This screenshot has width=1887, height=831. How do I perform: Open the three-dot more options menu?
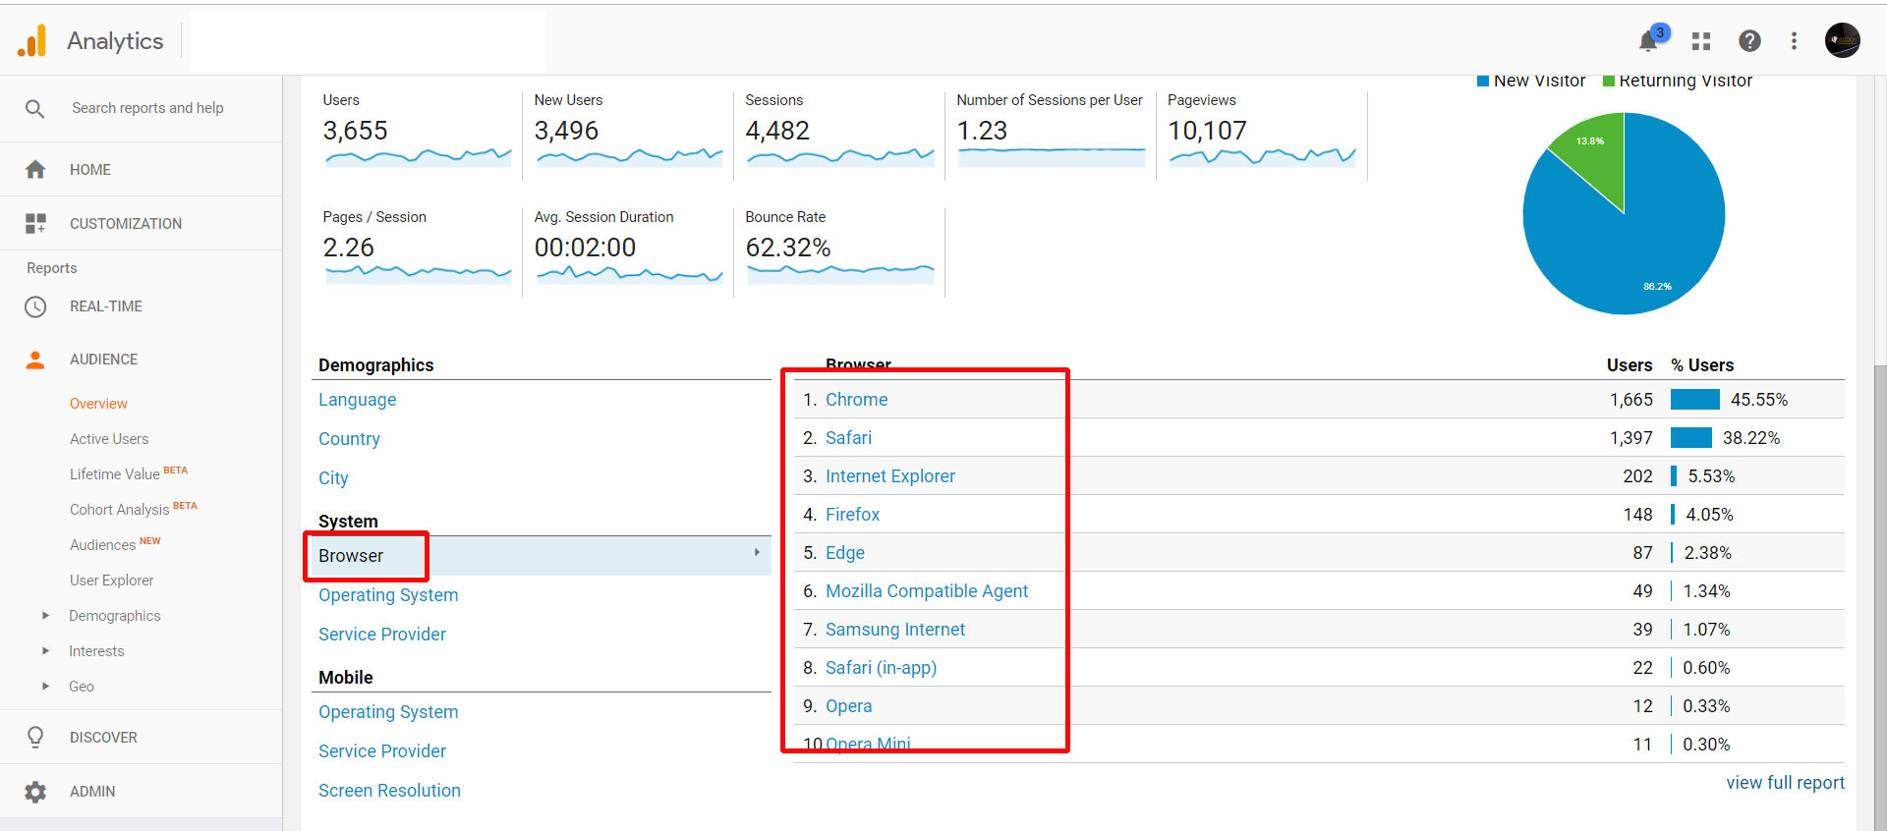(x=1794, y=40)
